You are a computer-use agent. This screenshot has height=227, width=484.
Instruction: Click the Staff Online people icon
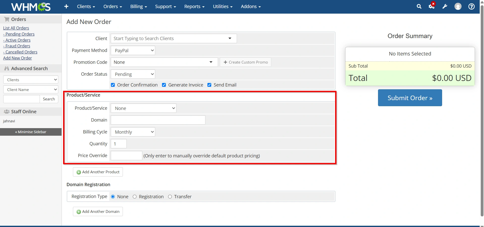pos(7,111)
